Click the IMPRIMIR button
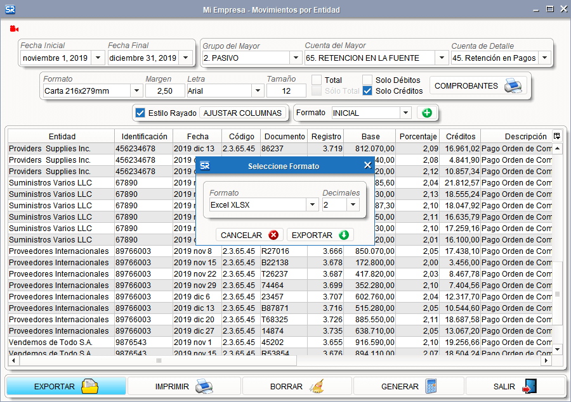The height and width of the screenshot is (402, 571). point(184,386)
